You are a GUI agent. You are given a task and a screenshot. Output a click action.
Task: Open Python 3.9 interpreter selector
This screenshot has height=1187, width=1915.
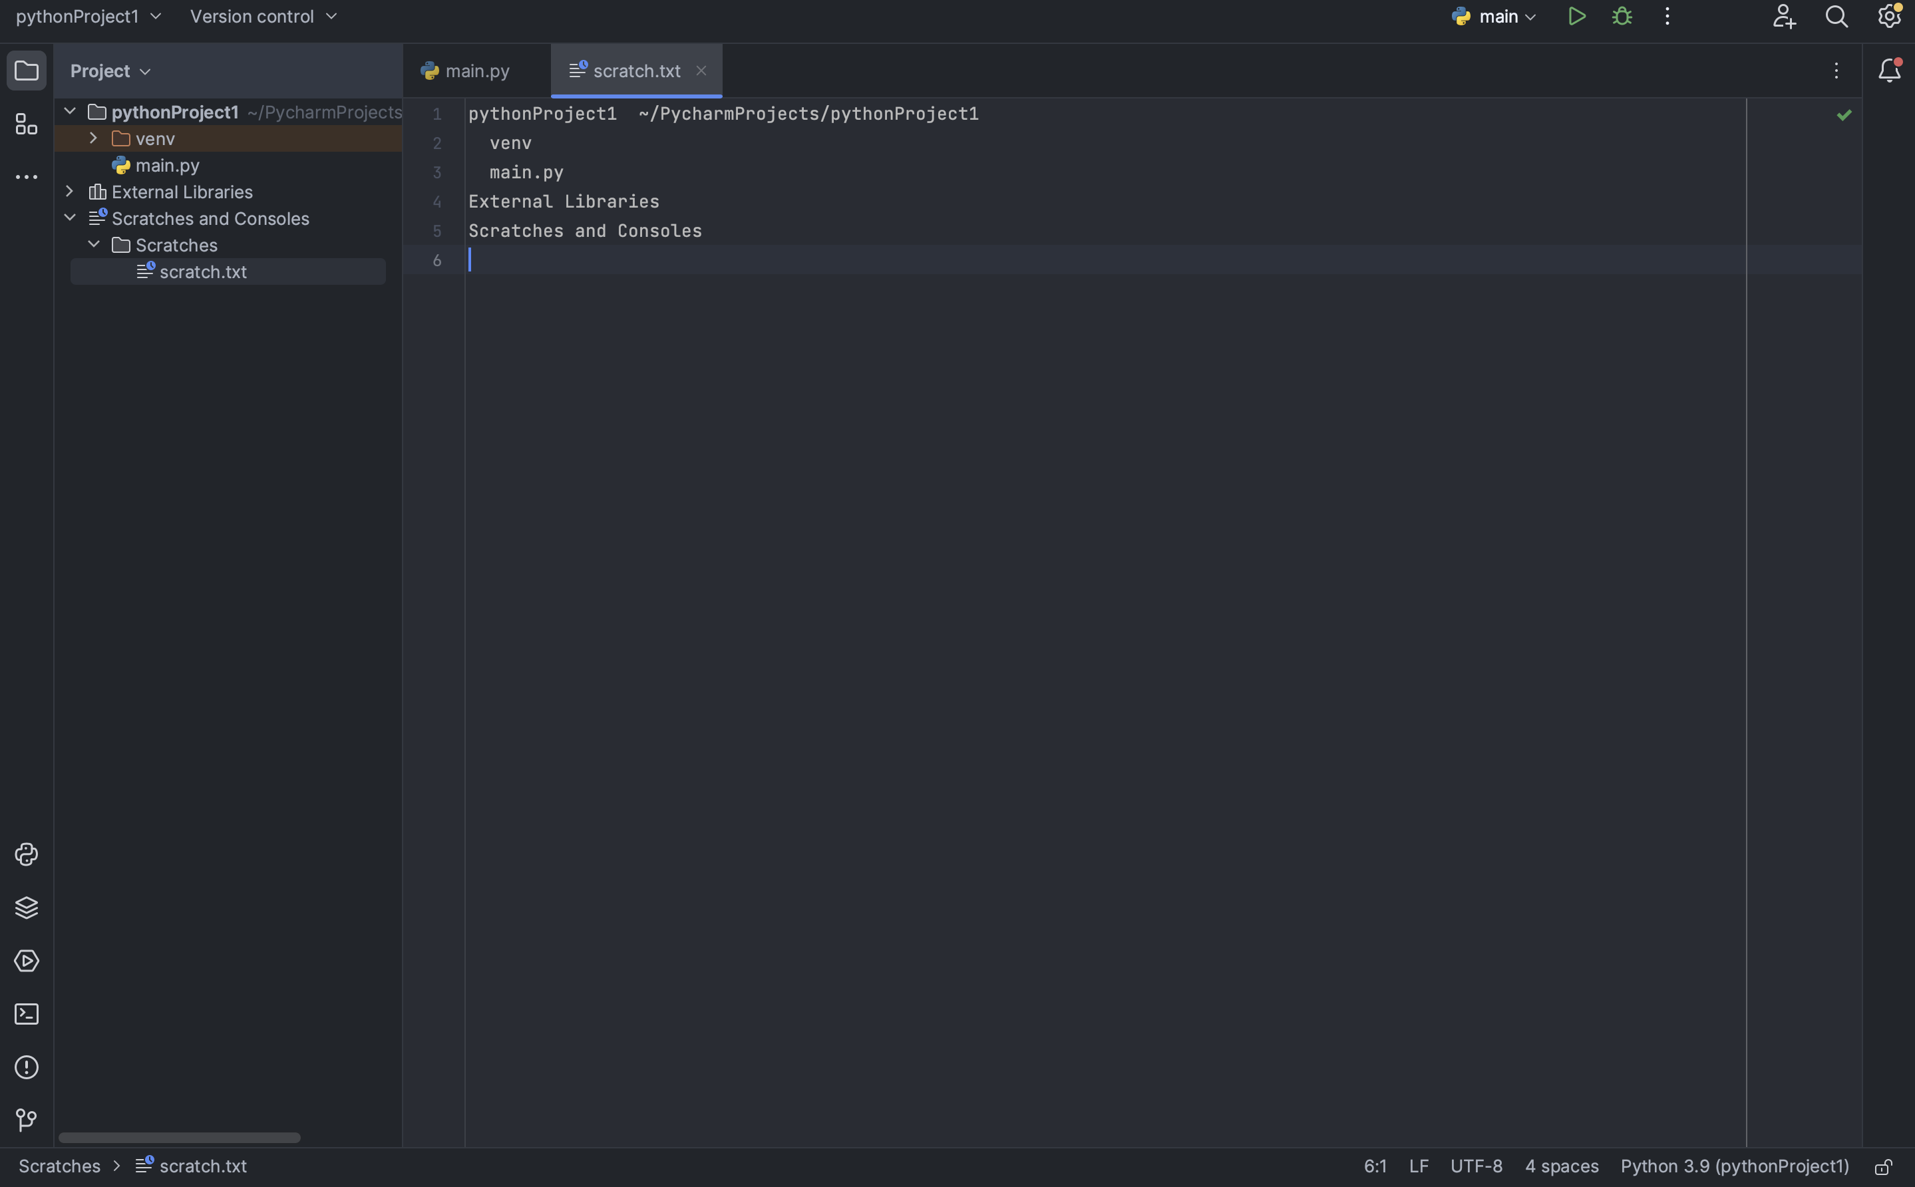click(1735, 1166)
